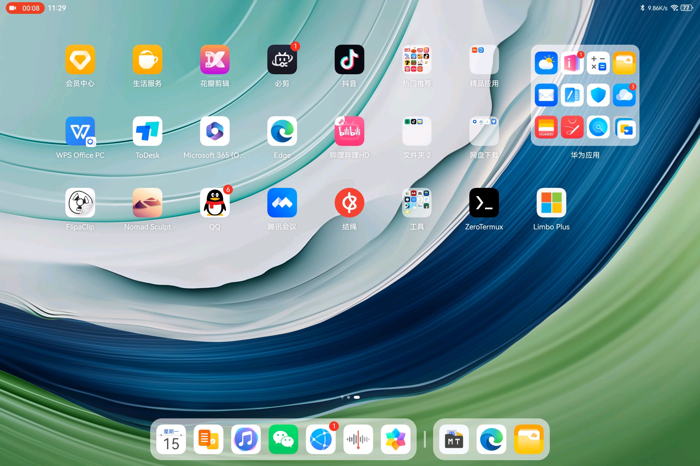The width and height of the screenshot is (700, 466).
Task: Open the 必剪 app
Action: pos(282,59)
